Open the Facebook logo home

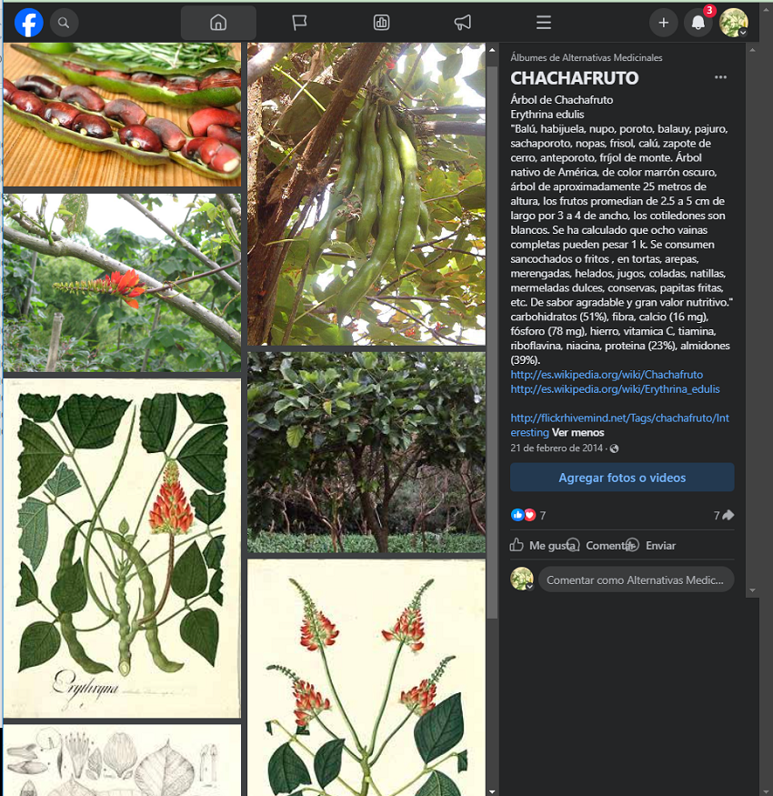[29, 23]
